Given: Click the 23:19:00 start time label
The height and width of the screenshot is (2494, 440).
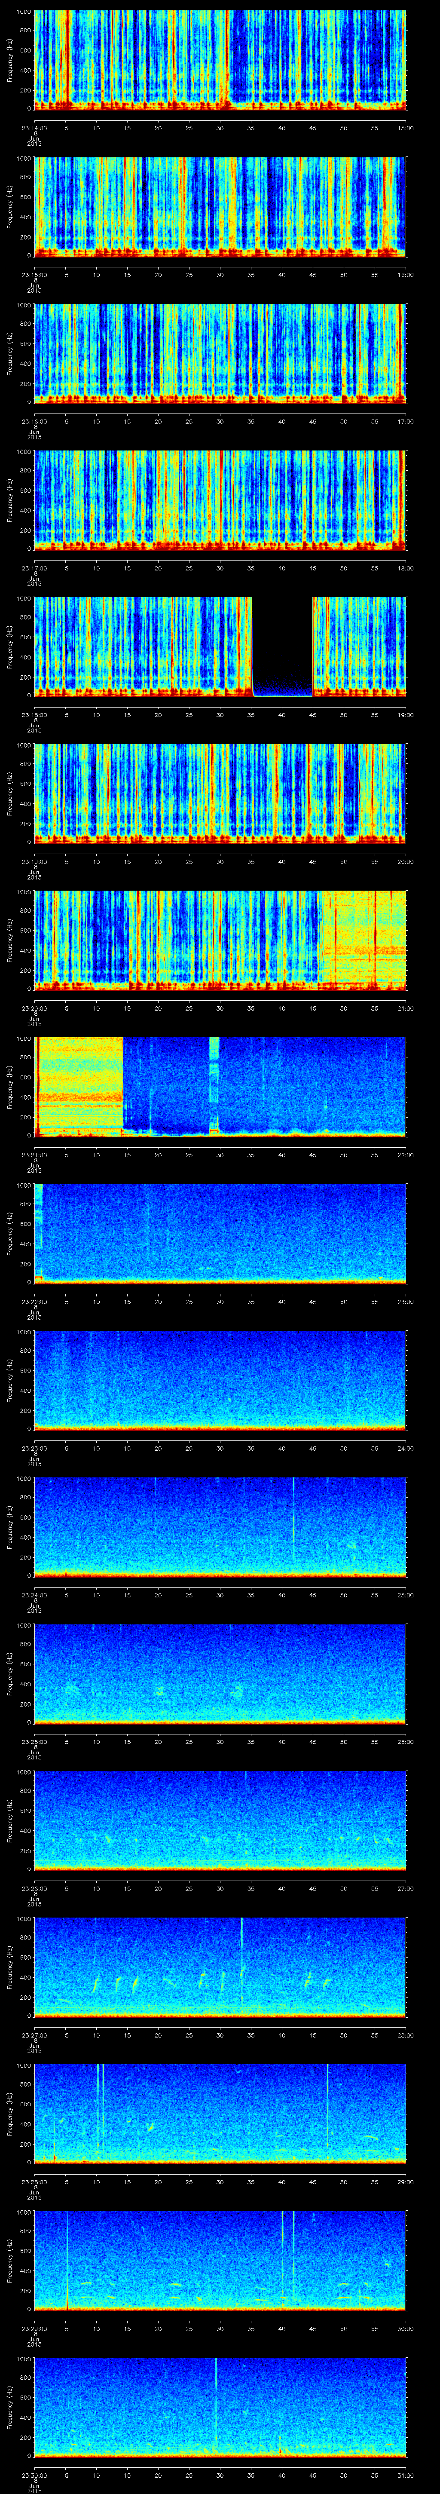Looking at the screenshot, I should tap(35, 862).
